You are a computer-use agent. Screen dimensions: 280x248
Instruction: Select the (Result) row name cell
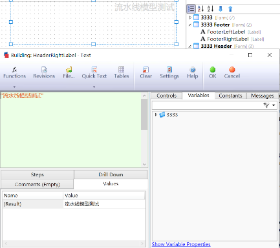click(33, 204)
